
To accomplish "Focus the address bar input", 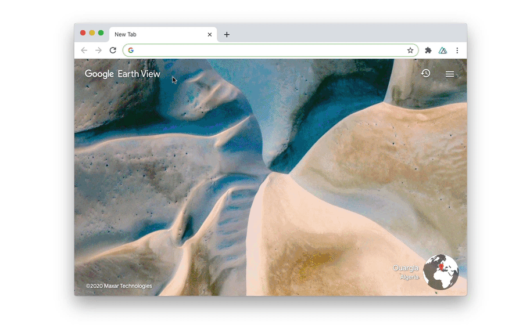I will (270, 50).
